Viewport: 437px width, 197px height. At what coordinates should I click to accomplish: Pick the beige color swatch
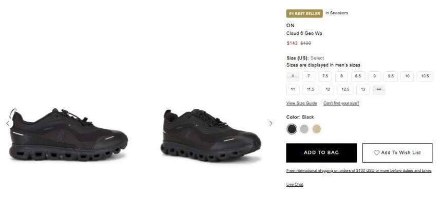pyautogui.click(x=317, y=129)
